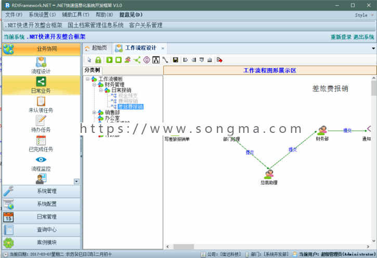
Task: Expand the 系统管理 sidebar group
Action: click(x=42, y=191)
